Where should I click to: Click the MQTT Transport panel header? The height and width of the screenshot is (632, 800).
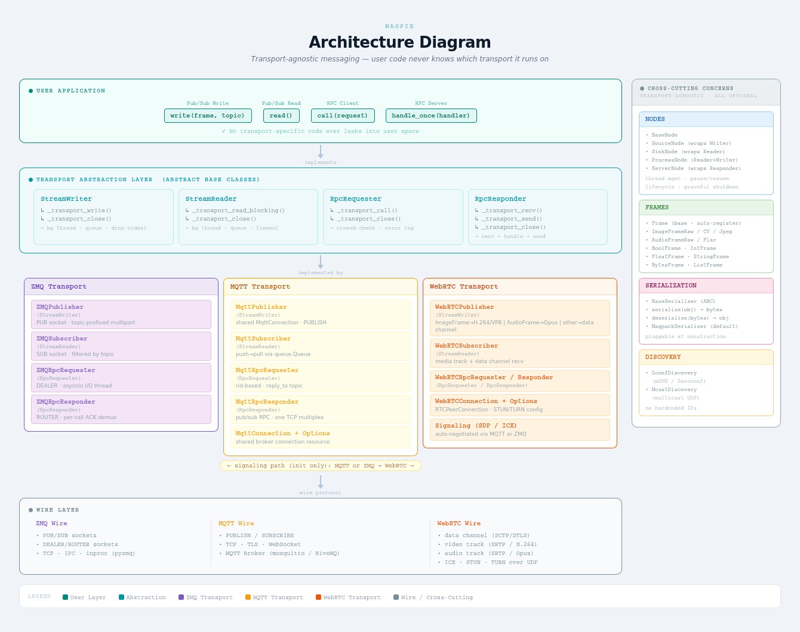tap(321, 287)
